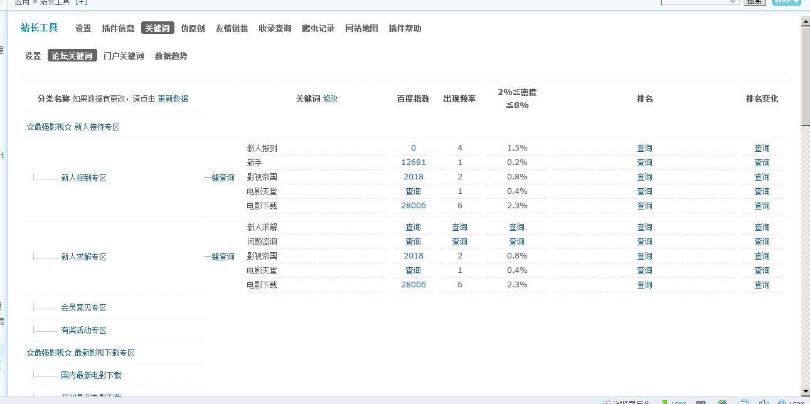Click the 百度指数 column header

point(413,99)
